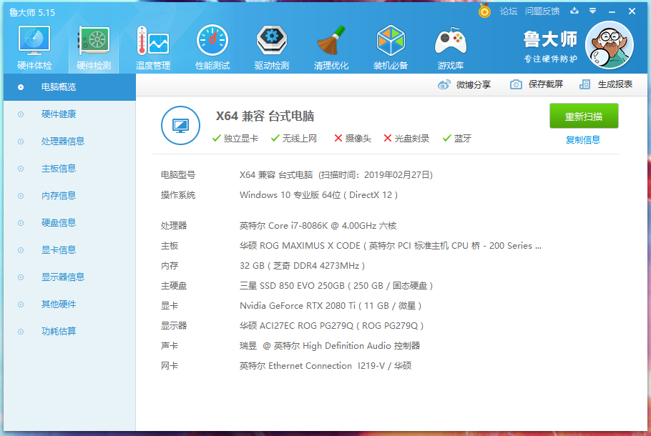This screenshot has width=651, height=436.
Task: Click the download/update icon in title bar
Action: pyautogui.click(x=574, y=11)
